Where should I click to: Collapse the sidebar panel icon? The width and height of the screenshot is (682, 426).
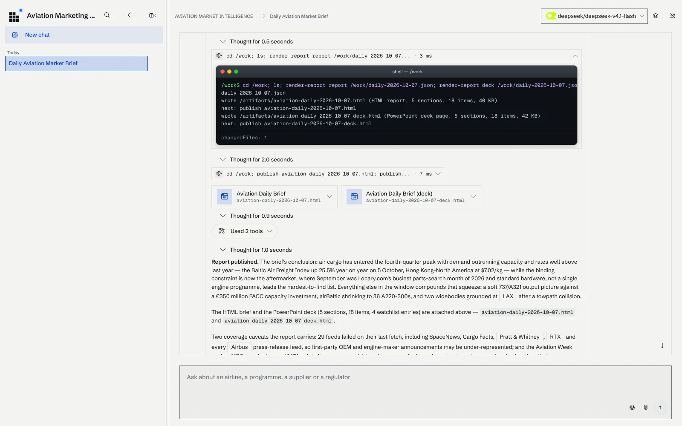pos(152,15)
